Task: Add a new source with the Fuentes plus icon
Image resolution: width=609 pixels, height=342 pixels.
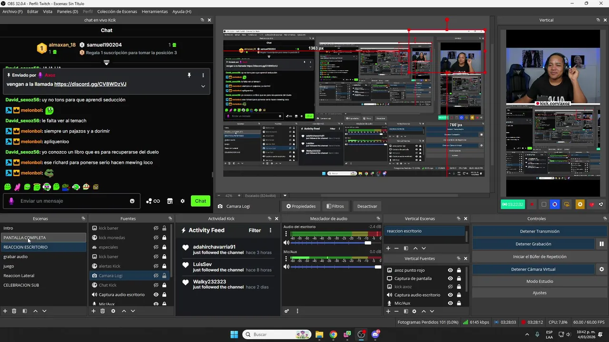Action: pos(93,311)
